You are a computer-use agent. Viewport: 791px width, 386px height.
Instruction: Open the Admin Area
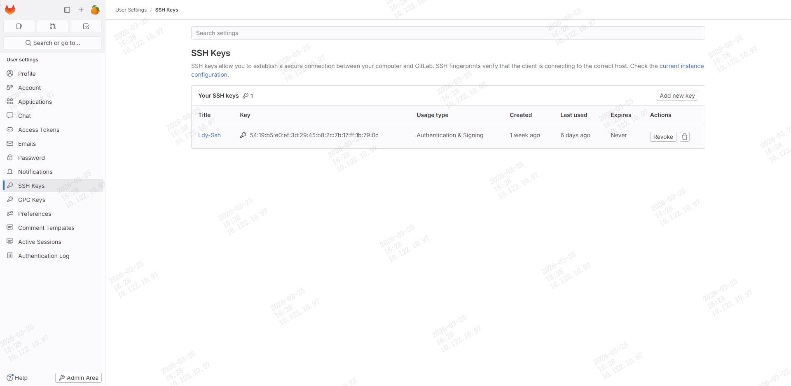78,378
